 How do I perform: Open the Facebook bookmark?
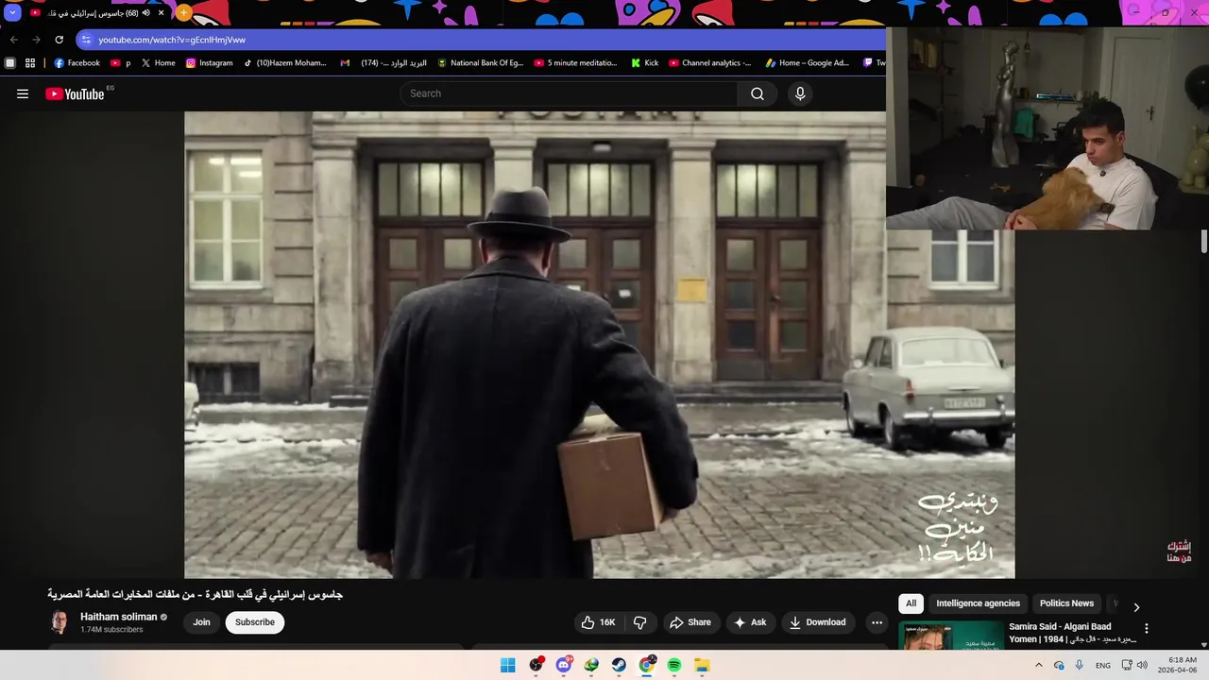tap(77, 63)
